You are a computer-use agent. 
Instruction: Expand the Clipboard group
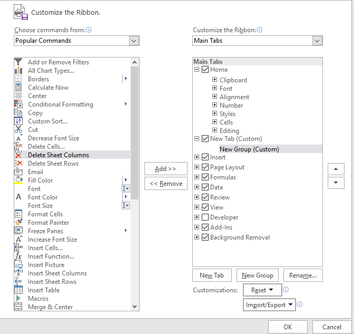tap(215, 80)
